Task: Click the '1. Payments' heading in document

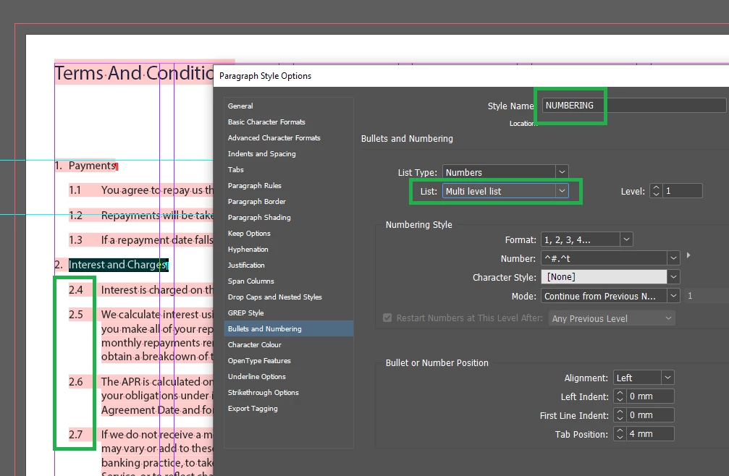Action: 85,166
